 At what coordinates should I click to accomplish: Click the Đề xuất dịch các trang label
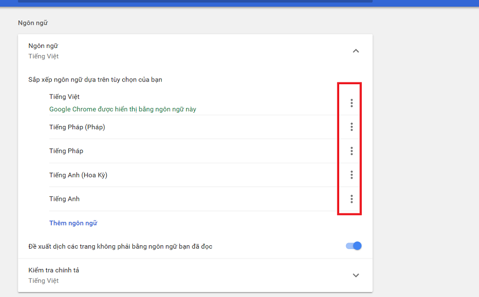pyautogui.click(x=121, y=246)
